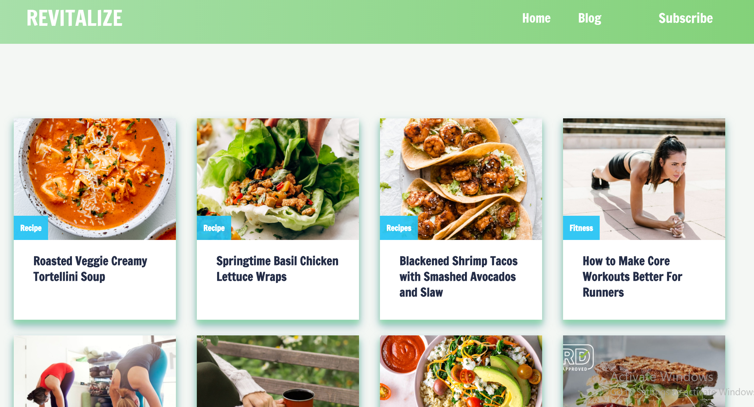Open the shrimp tacos photo
The width and height of the screenshot is (754, 407).
(x=461, y=179)
